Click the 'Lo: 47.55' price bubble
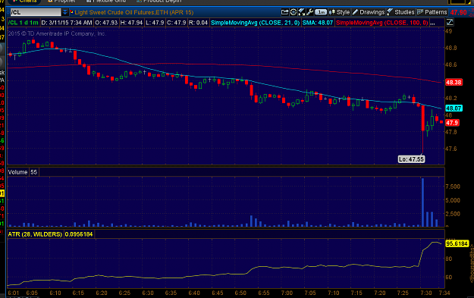This screenshot has height=298, width=474. click(411, 159)
